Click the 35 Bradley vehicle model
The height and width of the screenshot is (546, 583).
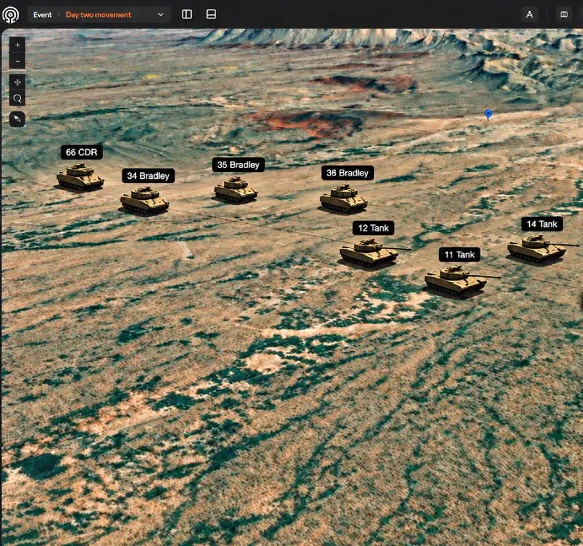(236, 189)
